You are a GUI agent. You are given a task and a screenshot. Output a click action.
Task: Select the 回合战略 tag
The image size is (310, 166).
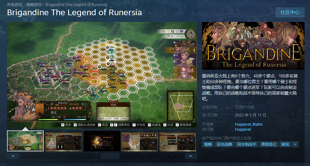click(225, 144)
